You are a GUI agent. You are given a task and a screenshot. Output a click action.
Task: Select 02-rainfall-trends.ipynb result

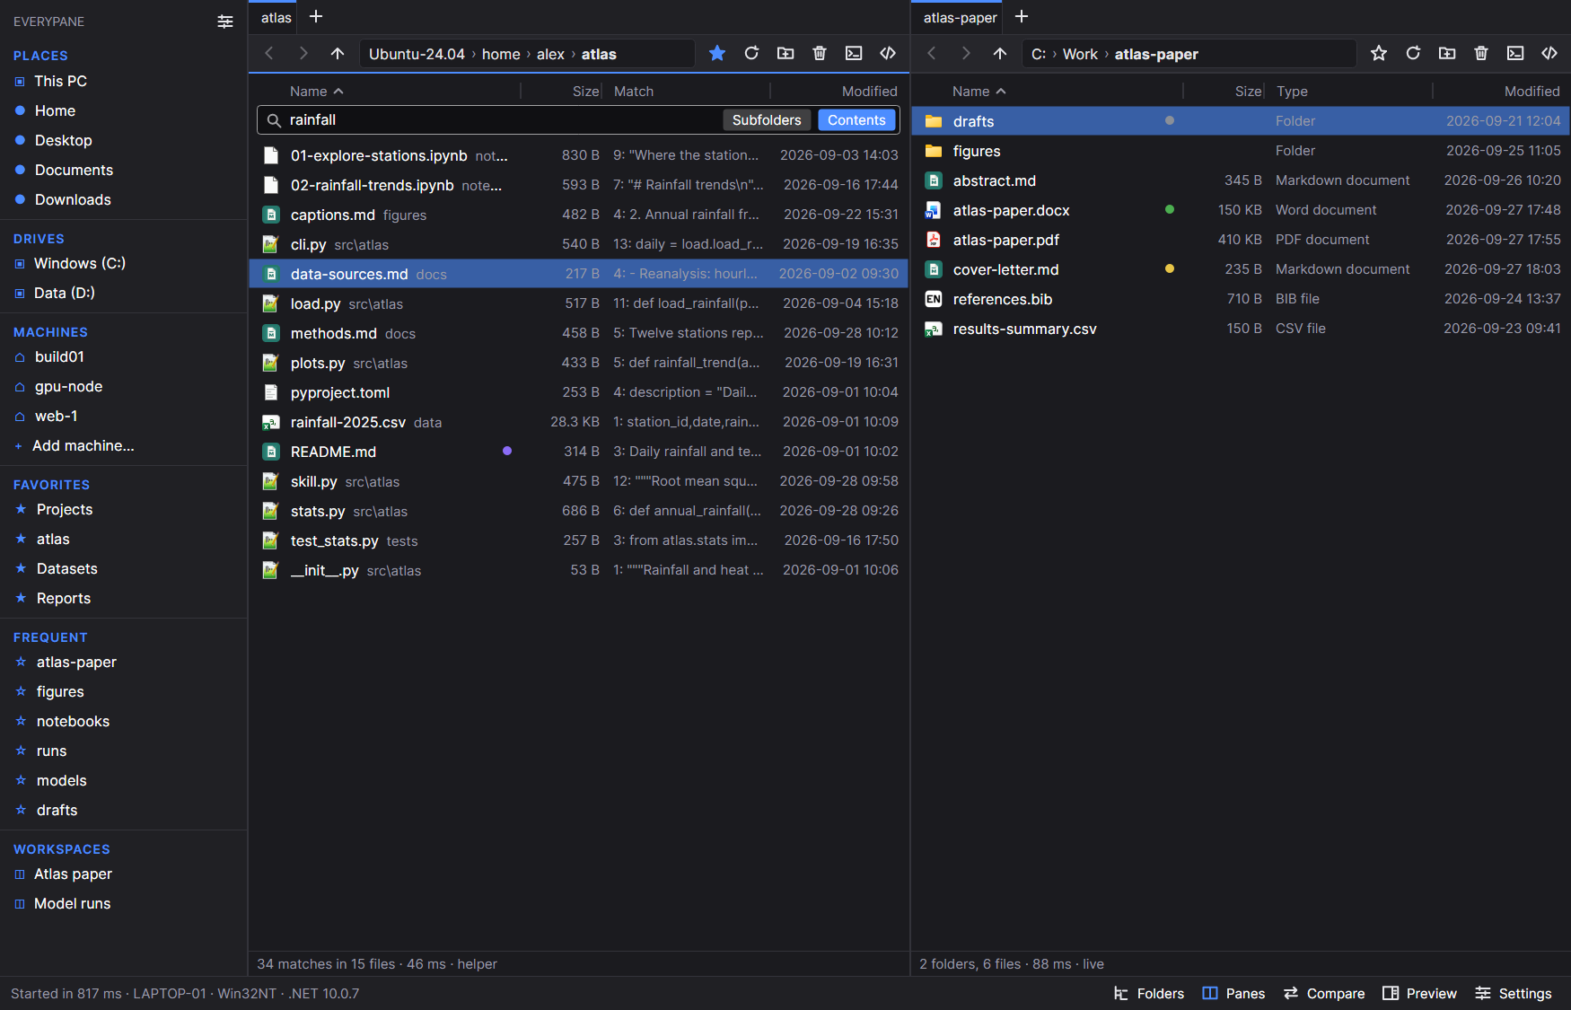[x=579, y=185]
